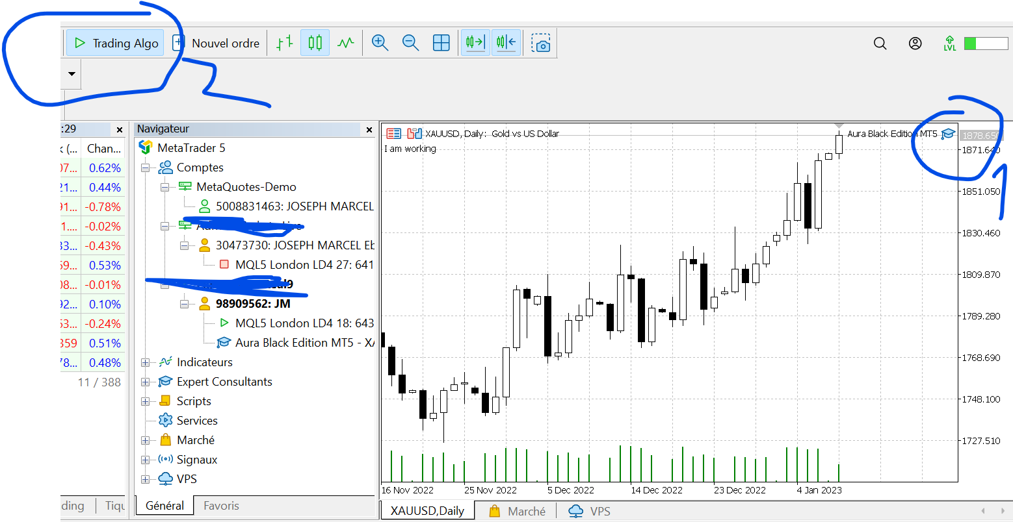Viewport: 1013px width, 522px height.
Task: Select MQL5 London LD4 18 entry
Action: 304,323
